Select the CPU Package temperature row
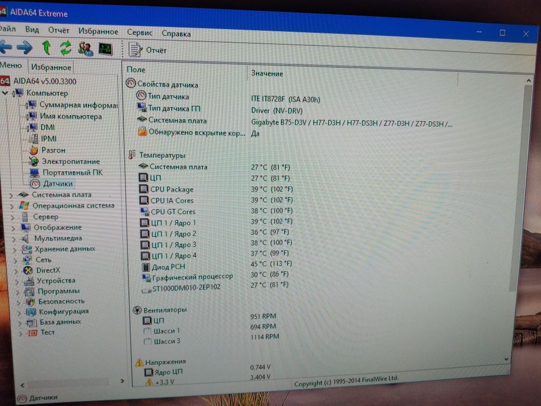This screenshot has height=406, width=541. [x=216, y=189]
